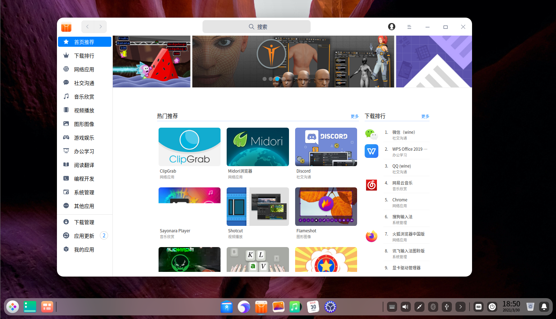Click the 办公学习 icon in sidebar
The image size is (556, 319).
[66, 151]
